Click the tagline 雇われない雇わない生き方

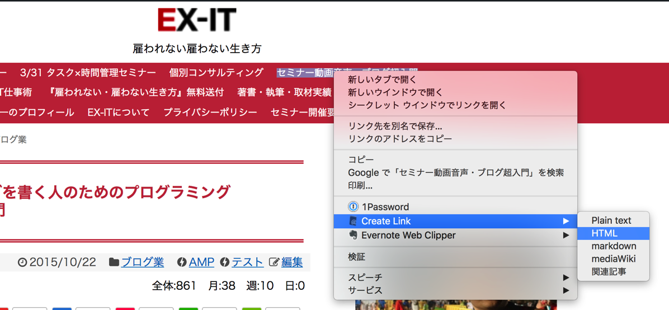point(197,49)
